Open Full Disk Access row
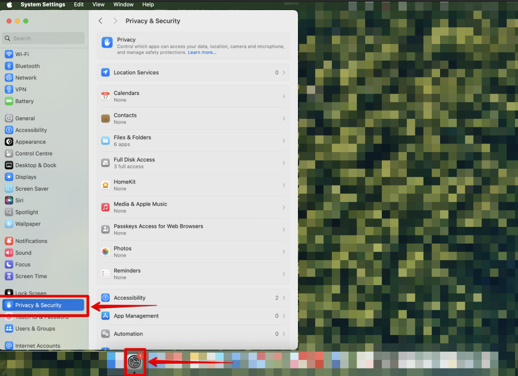The width and height of the screenshot is (518, 376). pos(193,163)
